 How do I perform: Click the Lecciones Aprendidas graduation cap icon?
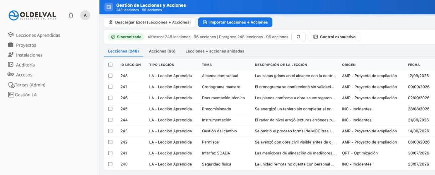coord(11,35)
